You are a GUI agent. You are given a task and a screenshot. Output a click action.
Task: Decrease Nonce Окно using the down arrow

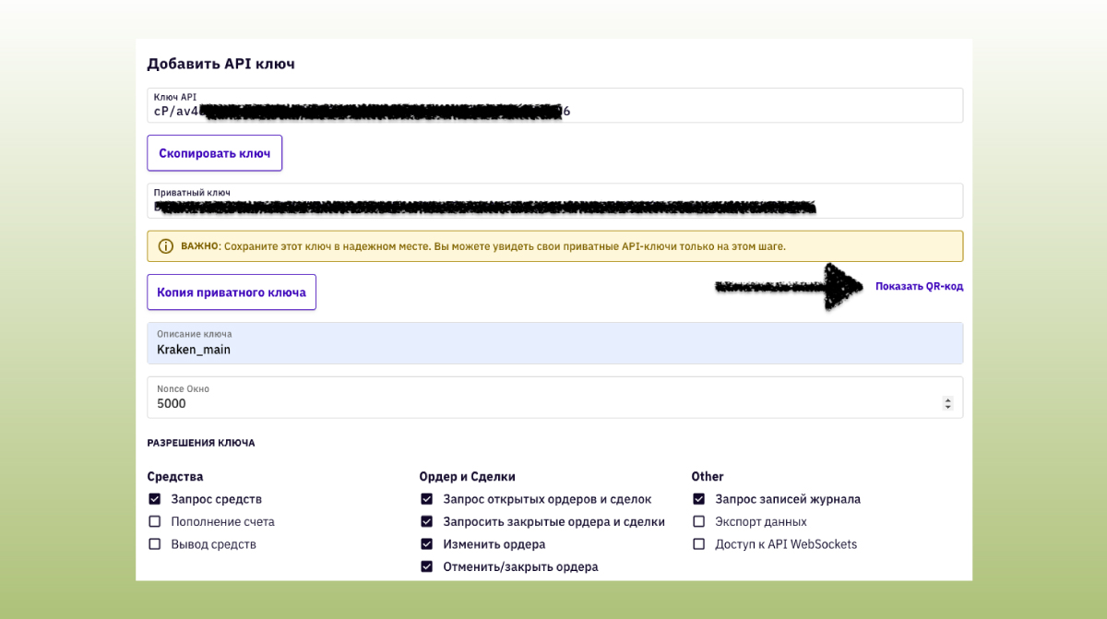coord(947,407)
